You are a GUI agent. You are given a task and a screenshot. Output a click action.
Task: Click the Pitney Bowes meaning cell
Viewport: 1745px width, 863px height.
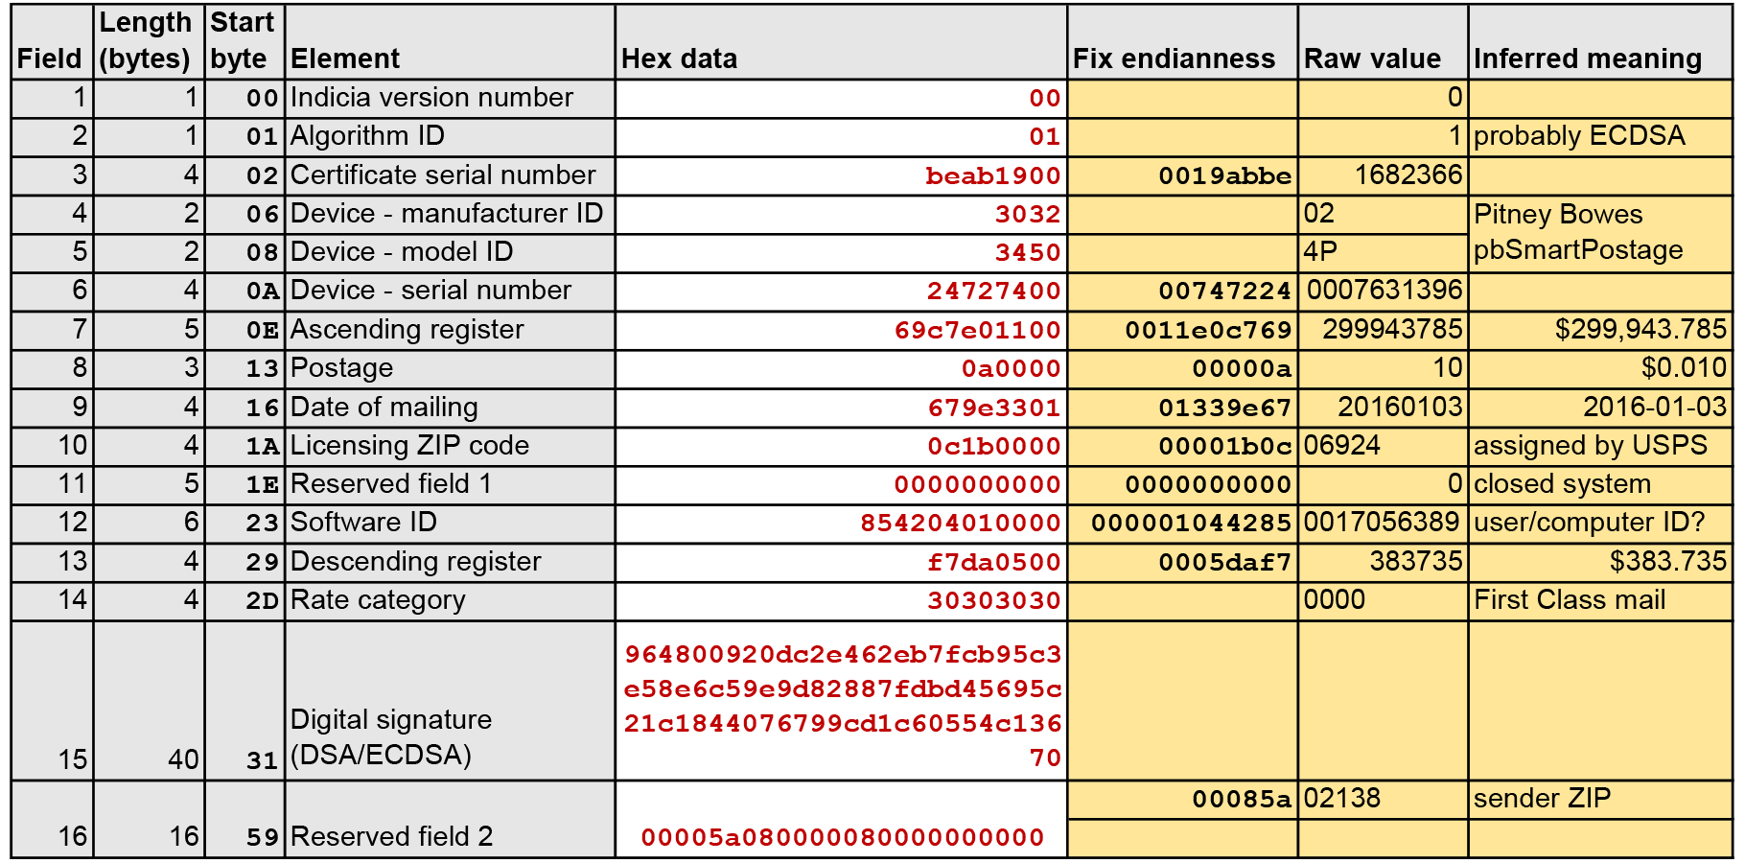pos(1600,214)
